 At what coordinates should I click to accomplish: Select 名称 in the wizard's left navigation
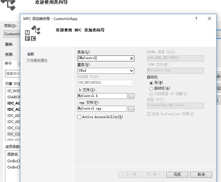(31, 54)
